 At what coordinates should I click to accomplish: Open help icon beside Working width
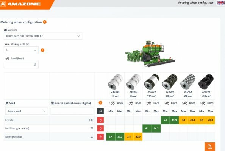tap(42, 50)
